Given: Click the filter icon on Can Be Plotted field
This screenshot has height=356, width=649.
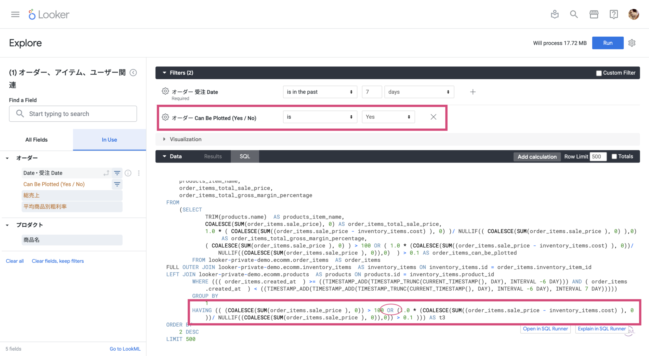Looking at the screenshot, I should [117, 184].
